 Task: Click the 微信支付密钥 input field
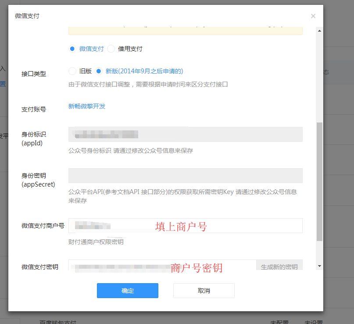[x=162, y=265]
